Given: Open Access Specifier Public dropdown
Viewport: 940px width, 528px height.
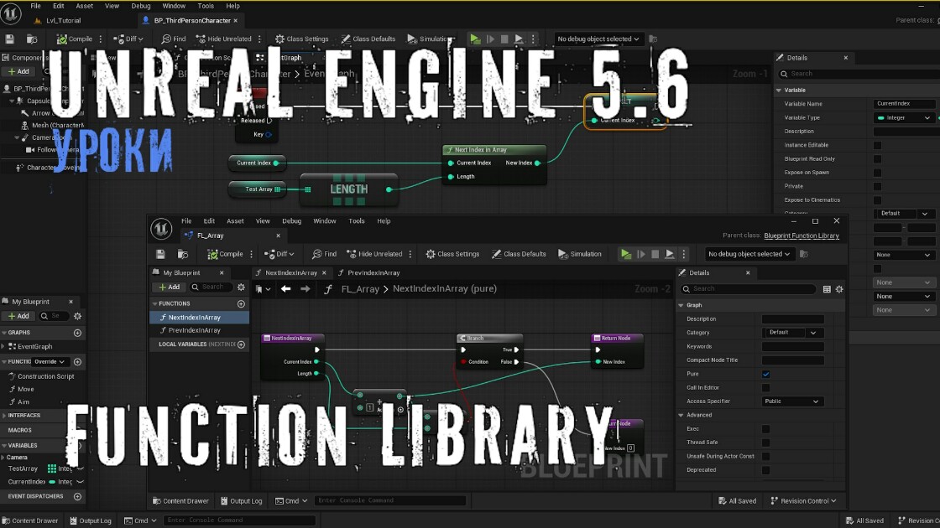Looking at the screenshot, I should coord(791,401).
